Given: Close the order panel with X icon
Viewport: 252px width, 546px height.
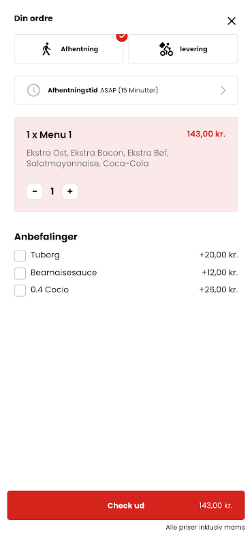Looking at the screenshot, I should pos(232,21).
